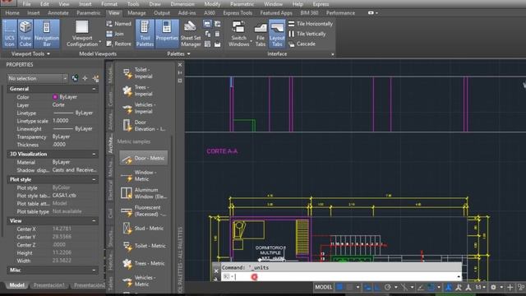
Task: Open the Dimension menu
Action: point(182,4)
